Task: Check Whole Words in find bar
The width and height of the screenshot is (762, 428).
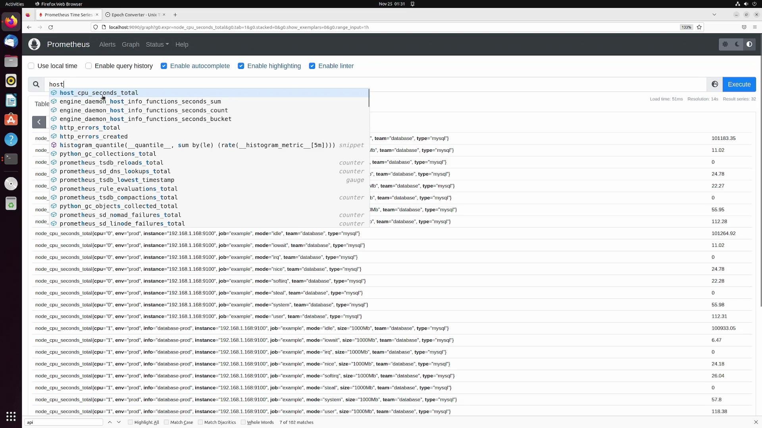Action: [x=243, y=422]
